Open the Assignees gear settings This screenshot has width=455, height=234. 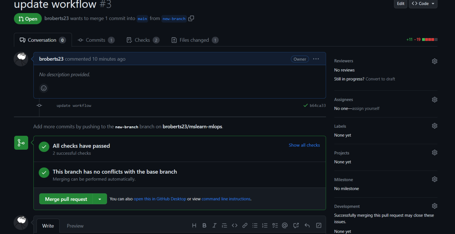coord(435,100)
